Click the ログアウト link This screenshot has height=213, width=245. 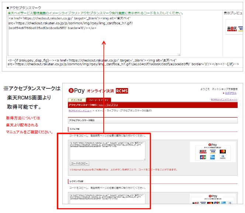pos(231,93)
